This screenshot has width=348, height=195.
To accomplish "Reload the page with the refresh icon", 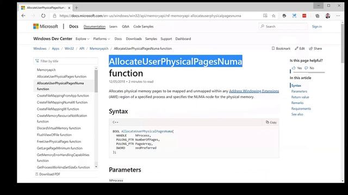I will (43, 16).
